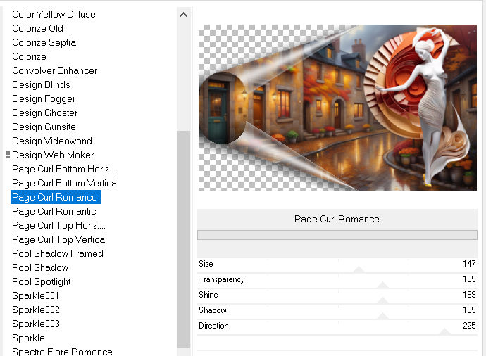Image resolution: width=486 pixels, height=356 pixels.
Task: Select Spectra Flare Romance entry
Action: (62, 352)
